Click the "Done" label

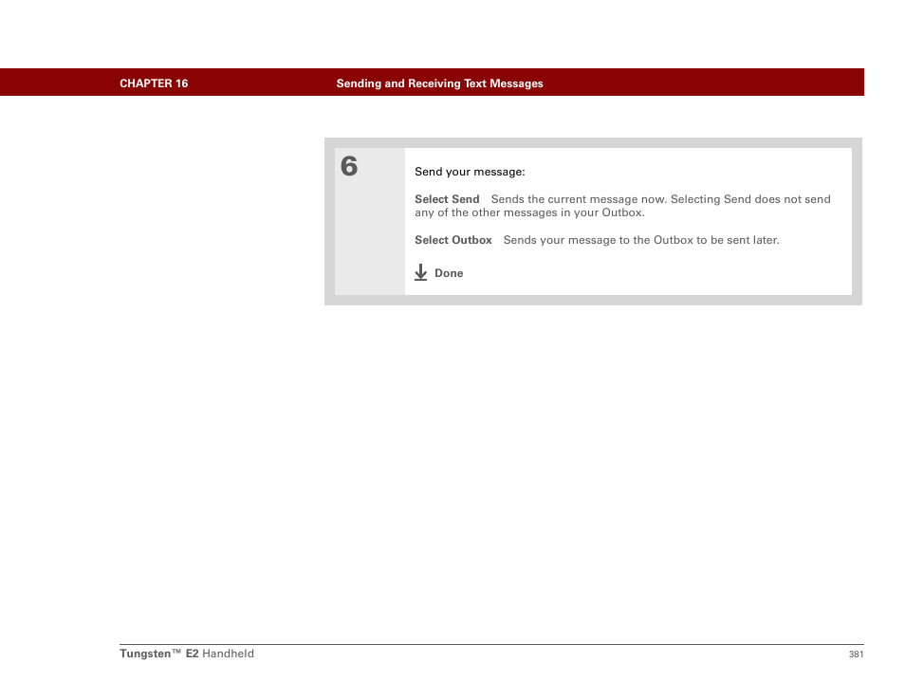pyautogui.click(x=449, y=273)
